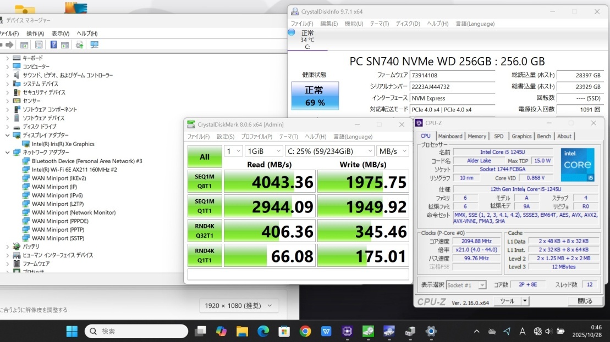This screenshot has height=342, width=610.
Task: Click the update driver toolbar icon
Action: click(x=80, y=45)
